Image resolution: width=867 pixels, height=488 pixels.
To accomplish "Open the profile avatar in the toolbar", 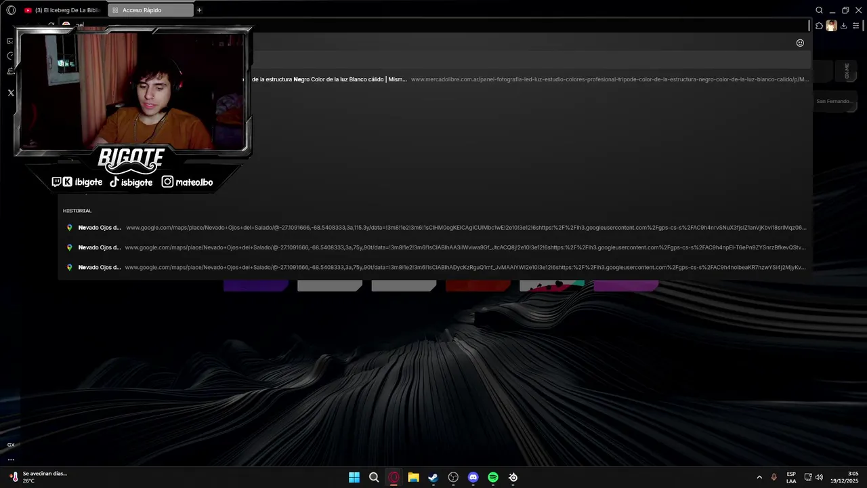I will pos(831,26).
